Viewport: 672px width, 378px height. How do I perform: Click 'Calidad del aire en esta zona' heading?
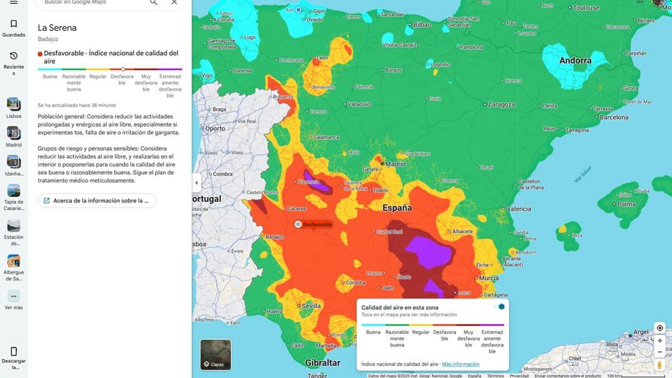[x=400, y=307]
